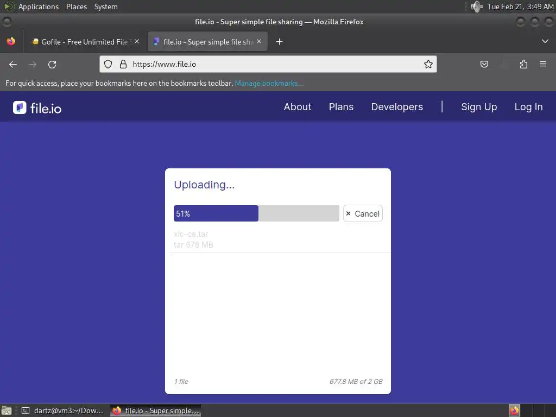Viewport: 556px width, 417px height.
Task: Click the Uploading... heading
Action: pos(204,185)
